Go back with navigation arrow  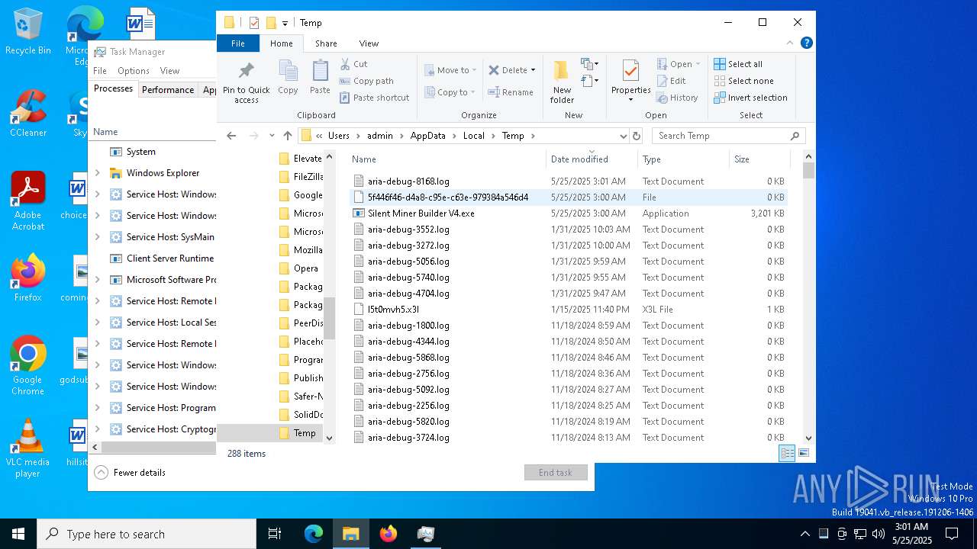tap(231, 136)
